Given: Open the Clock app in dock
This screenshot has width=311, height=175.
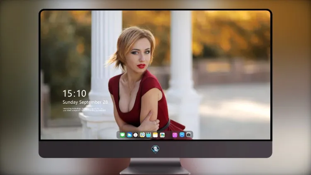Looking at the screenshot, I should click(136, 135).
